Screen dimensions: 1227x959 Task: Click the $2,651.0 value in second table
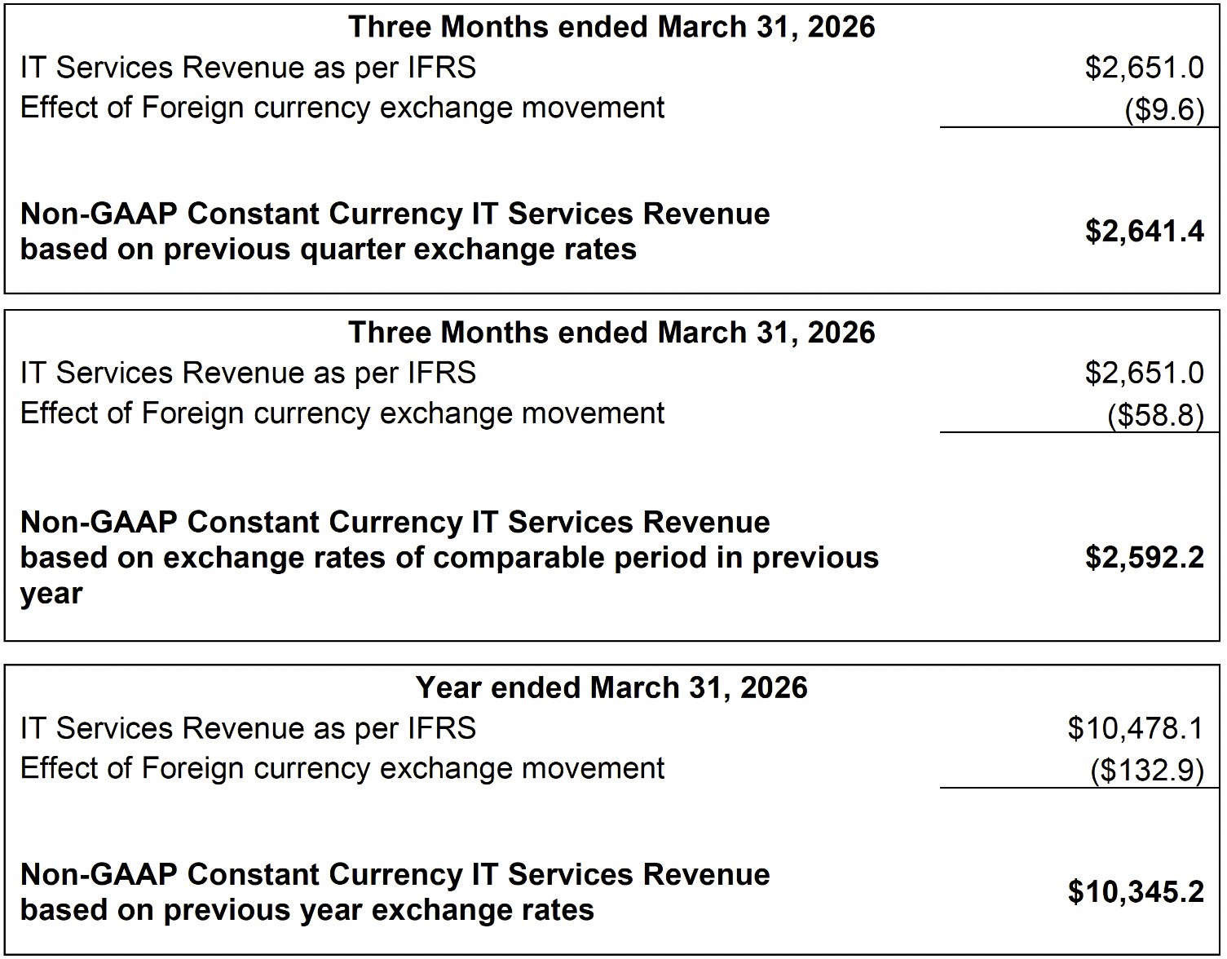click(1143, 373)
